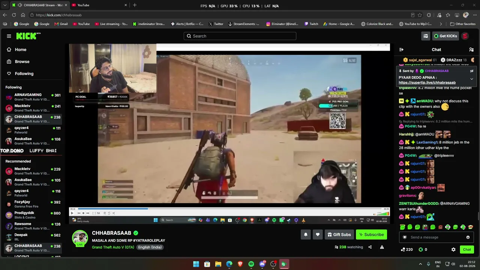Go to the browser home page
The image size is (480, 270).
pyautogui.click(x=23, y=15)
